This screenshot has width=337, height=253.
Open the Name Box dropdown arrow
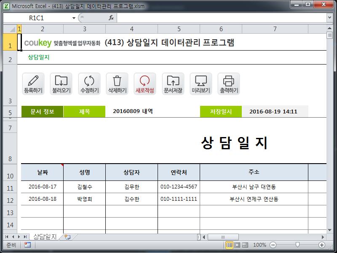[x=74, y=18]
